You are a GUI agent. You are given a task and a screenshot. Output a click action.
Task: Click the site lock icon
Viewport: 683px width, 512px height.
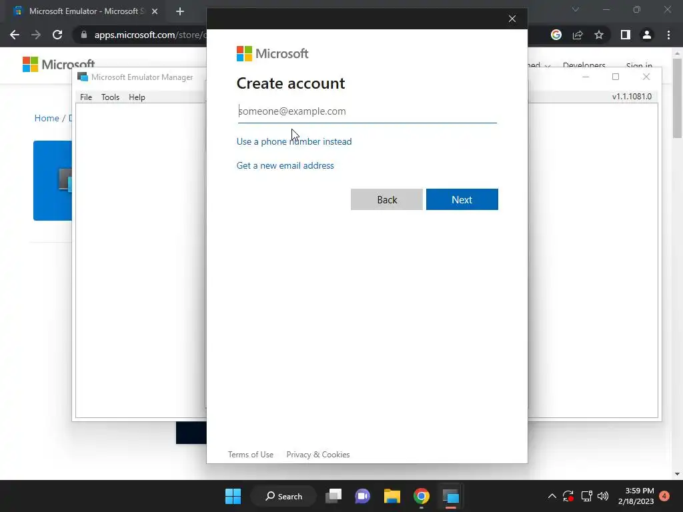click(x=84, y=35)
